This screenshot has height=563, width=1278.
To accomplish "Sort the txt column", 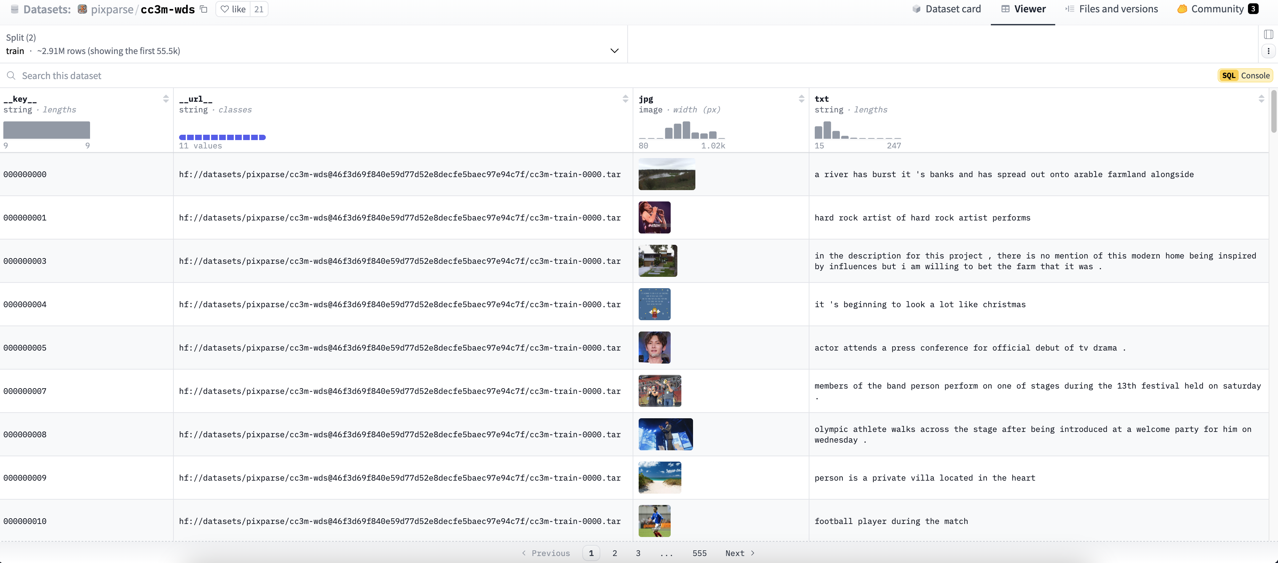I will pyautogui.click(x=1261, y=99).
